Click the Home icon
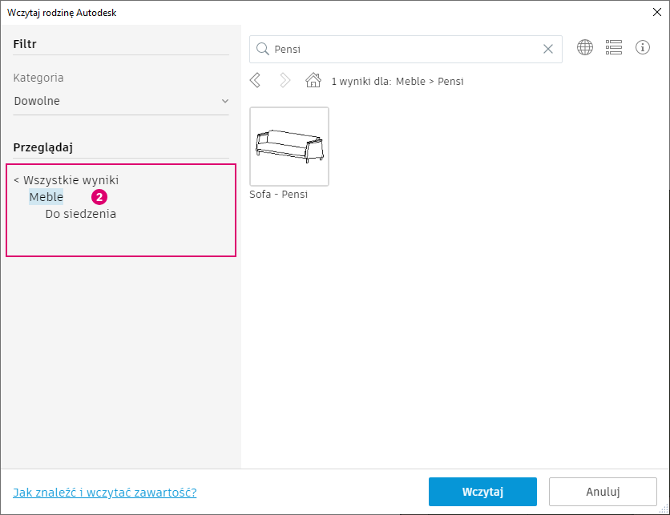This screenshot has height=515, width=670. (313, 80)
